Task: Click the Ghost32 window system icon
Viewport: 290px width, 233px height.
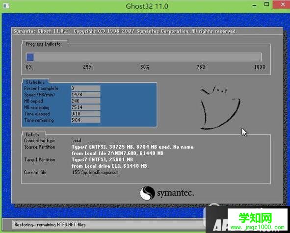Action: [6, 6]
